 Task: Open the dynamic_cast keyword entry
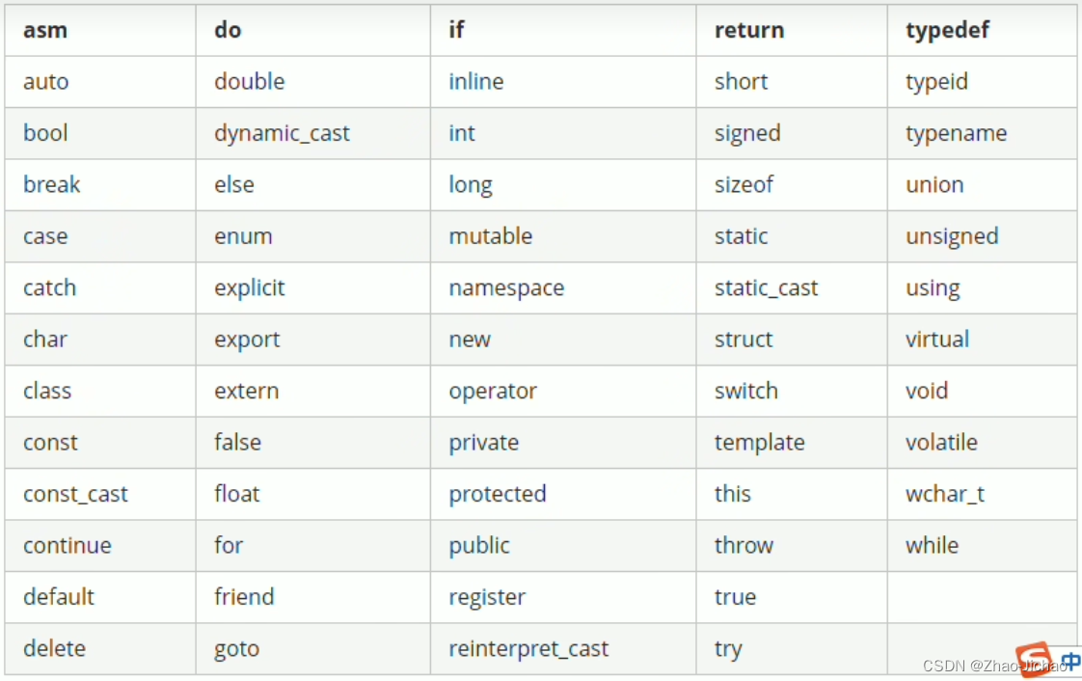pos(282,133)
